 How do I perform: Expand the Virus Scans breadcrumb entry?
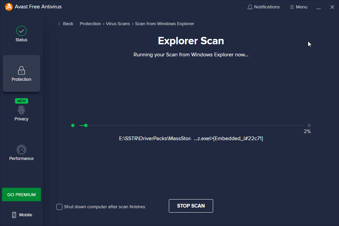[118, 23]
